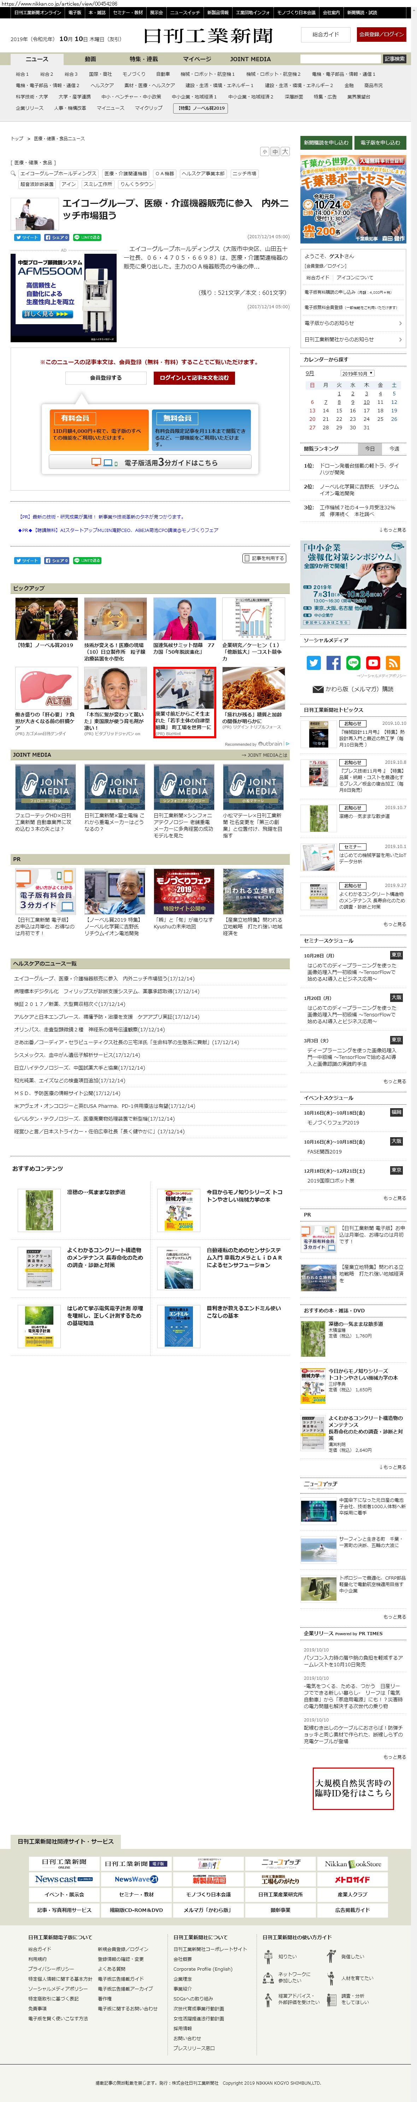Set font size to 小

point(264,152)
